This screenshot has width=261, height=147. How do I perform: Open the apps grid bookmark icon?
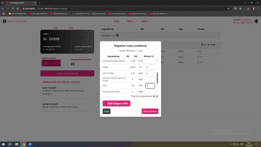coord(4,13)
